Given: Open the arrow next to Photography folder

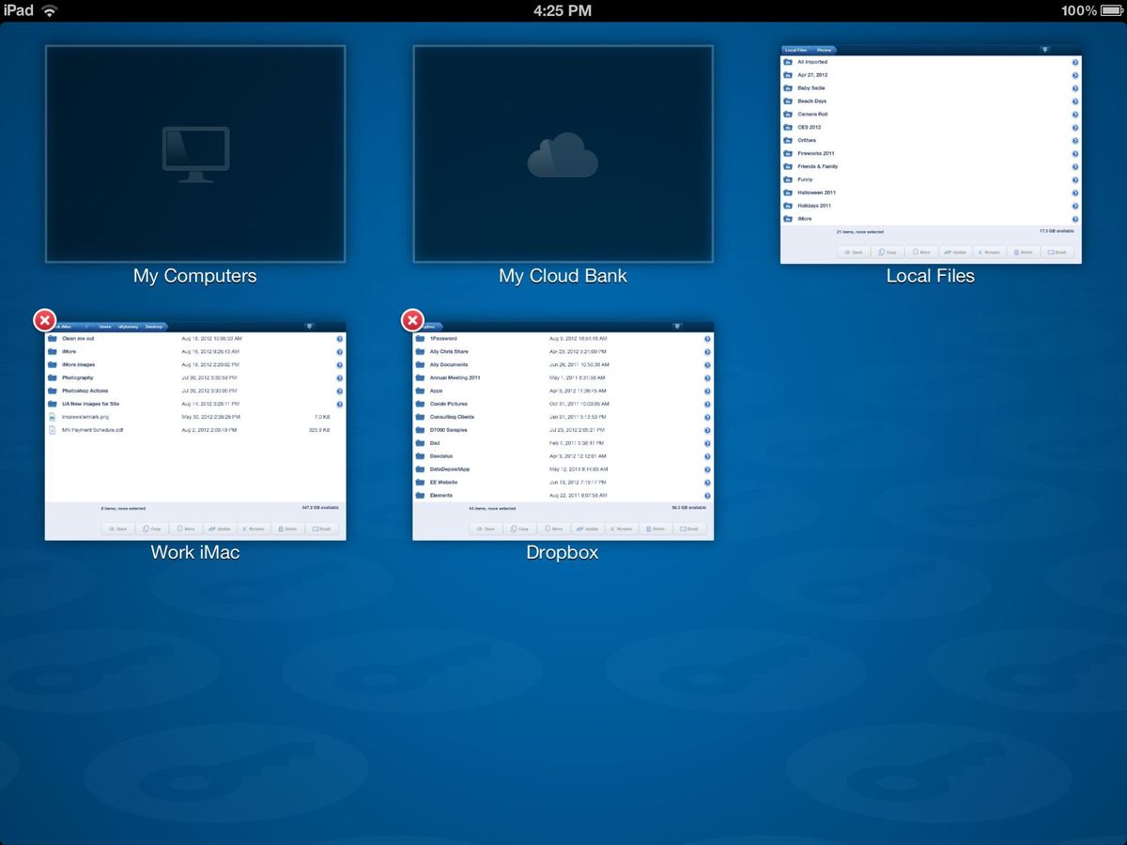Looking at the screenshot, I should pos(340,377).
